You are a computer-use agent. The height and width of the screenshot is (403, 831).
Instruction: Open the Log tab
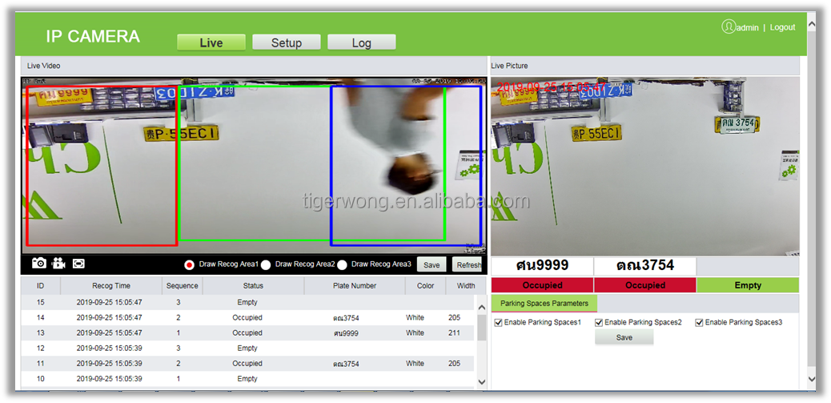pyautogui.click(x=361, y=43)
